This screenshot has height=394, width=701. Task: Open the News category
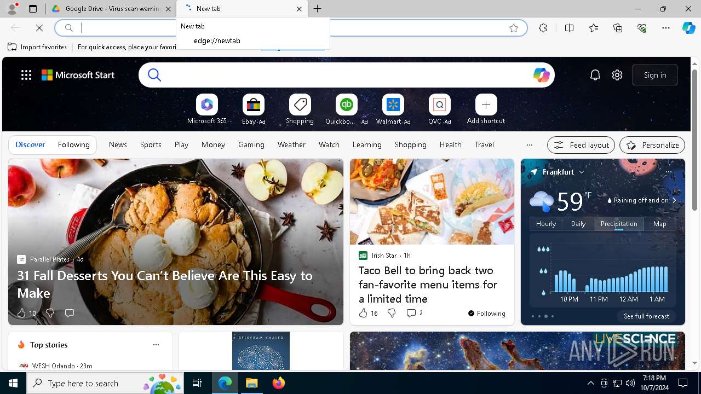click(118, 144)
